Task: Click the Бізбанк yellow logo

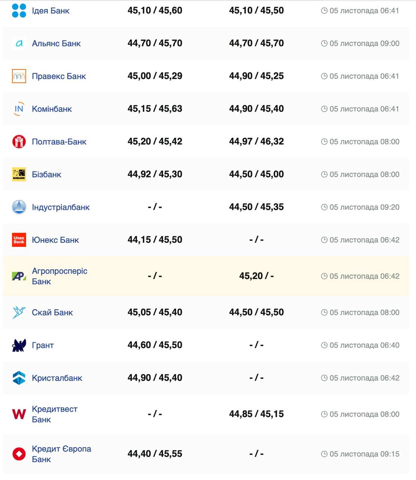Action: coord(19,174)
